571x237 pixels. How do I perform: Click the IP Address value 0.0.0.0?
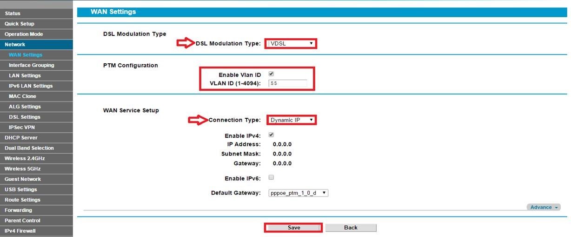tap(282, 144)
